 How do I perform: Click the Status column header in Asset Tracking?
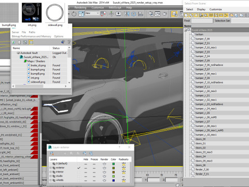(59, 48)
